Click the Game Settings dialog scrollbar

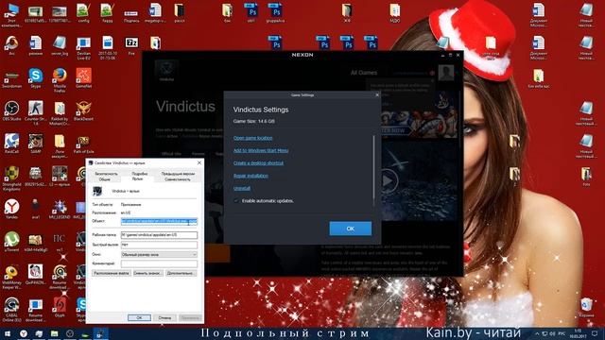coord(373,167)
